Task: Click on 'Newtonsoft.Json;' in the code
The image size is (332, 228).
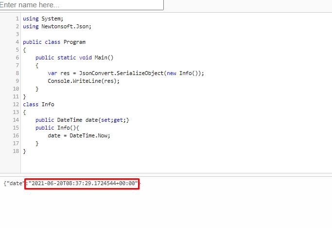Action: [66, 26]
